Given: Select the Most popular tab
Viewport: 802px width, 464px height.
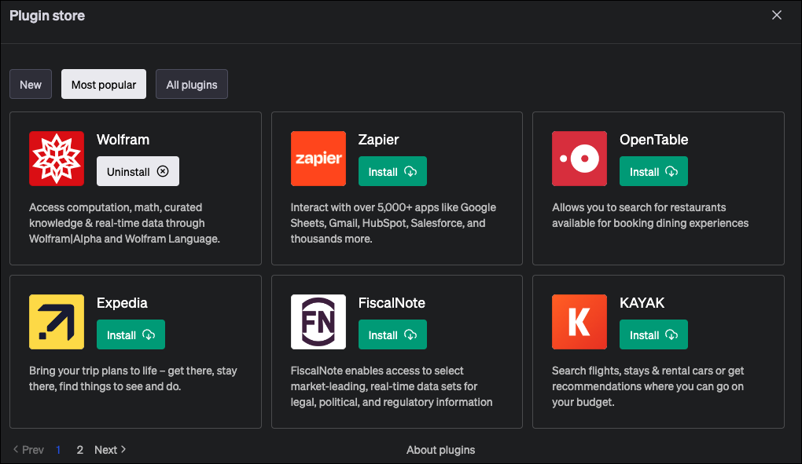Looking at the screenshot, I should (x=104, y=84).
